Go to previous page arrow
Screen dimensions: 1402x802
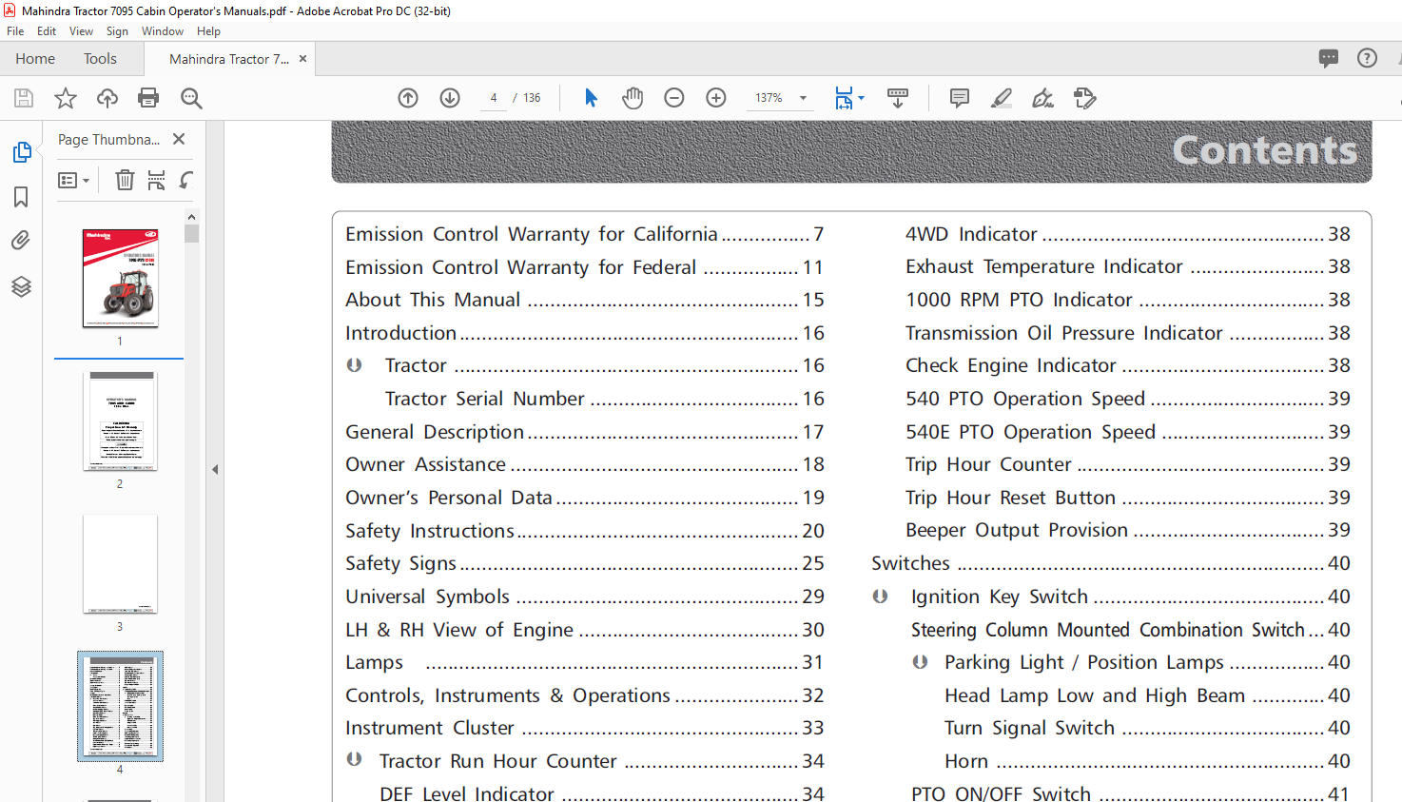tap(408, 98)
